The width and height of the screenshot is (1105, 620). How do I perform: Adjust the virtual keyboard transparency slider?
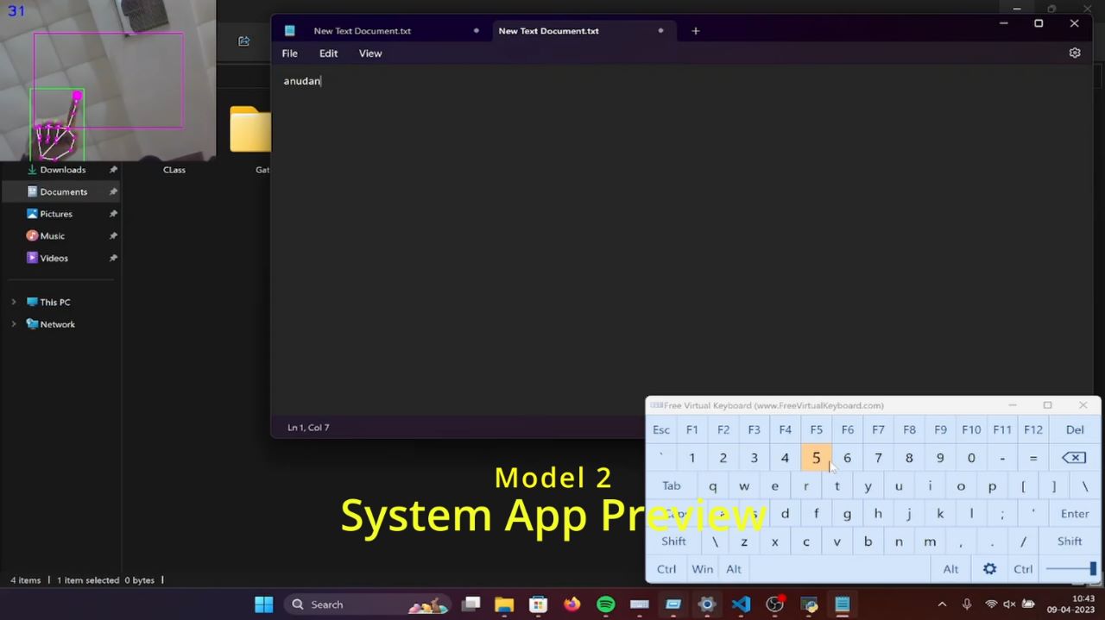1070,569
